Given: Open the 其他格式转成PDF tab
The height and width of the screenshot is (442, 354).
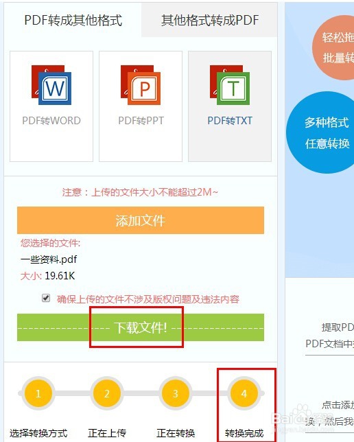Looking at the screenshot, I should [x=209, y=21].
